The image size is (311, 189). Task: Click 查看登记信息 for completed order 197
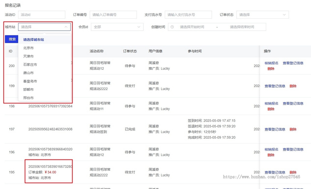click(x=275, y=129)
